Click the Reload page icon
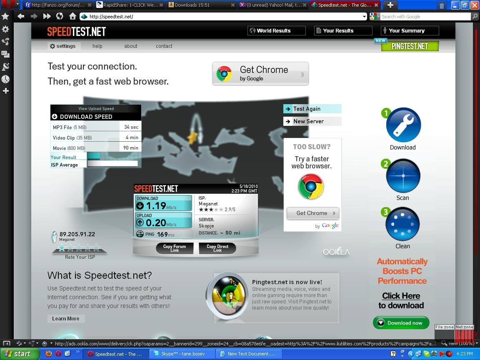Image resolution: width=480 pixels, height=360 pixels. click(60, 16)
